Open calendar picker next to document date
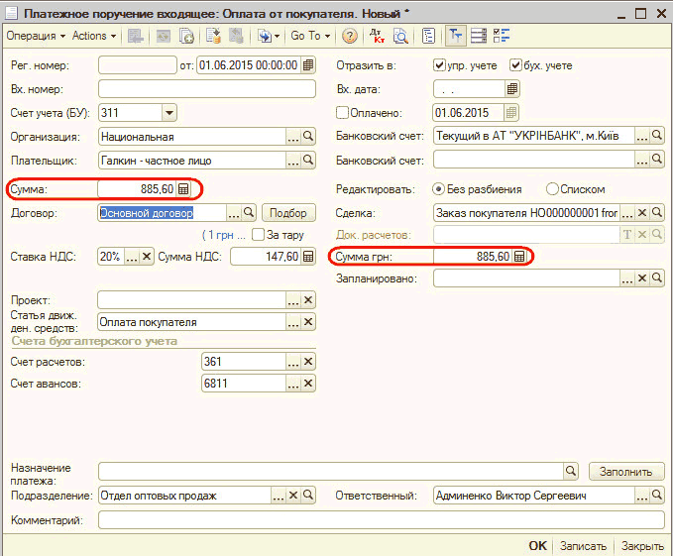The height and width of the screenshot is (556, 673). [307, 65]
